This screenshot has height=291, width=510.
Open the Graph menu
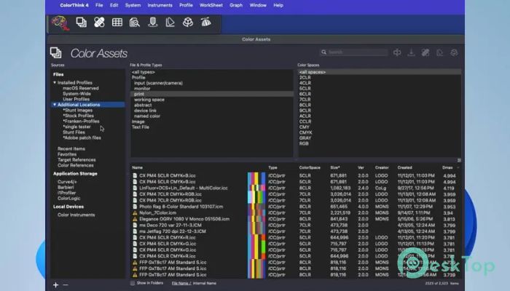[236, 5]
